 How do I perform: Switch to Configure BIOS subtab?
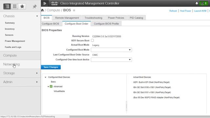click(51, 24)
